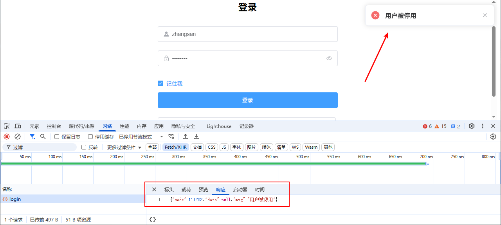Switch to 应用 tab
The width and height of the screenshot is (501, 225).
click(159, 126)
